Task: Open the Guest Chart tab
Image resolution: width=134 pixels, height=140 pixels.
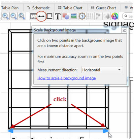Action: click(x=104, y=8)
